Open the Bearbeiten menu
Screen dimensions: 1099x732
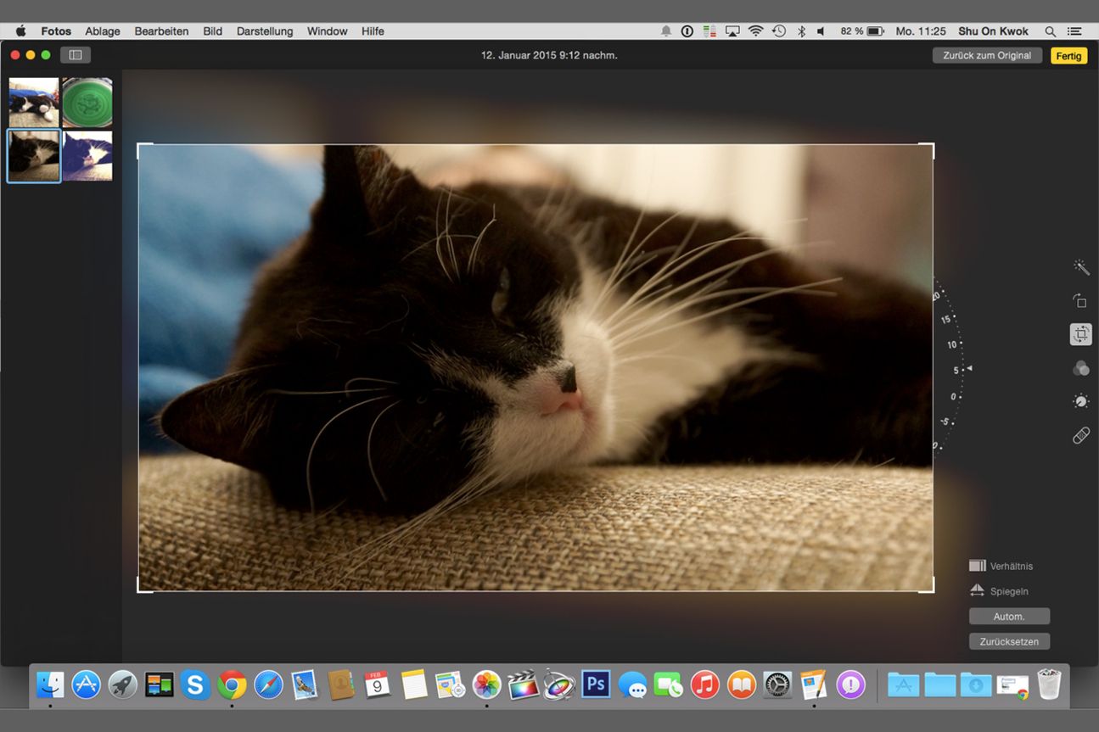click(161, 31)
